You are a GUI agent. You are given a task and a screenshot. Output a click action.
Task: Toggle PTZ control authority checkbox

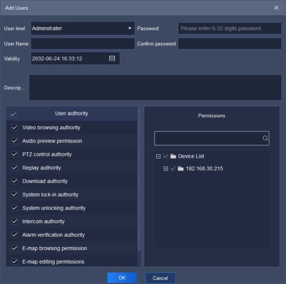[x=15, y=154]
